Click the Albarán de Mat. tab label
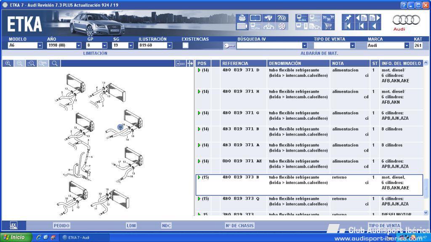 click(x=319, y=53)
